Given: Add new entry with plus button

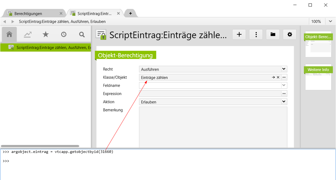Looking at the screenshot, I should tap(239, 34).
